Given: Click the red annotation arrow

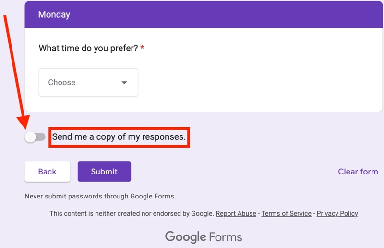Looking at the screenshot, I should point(14,72).
